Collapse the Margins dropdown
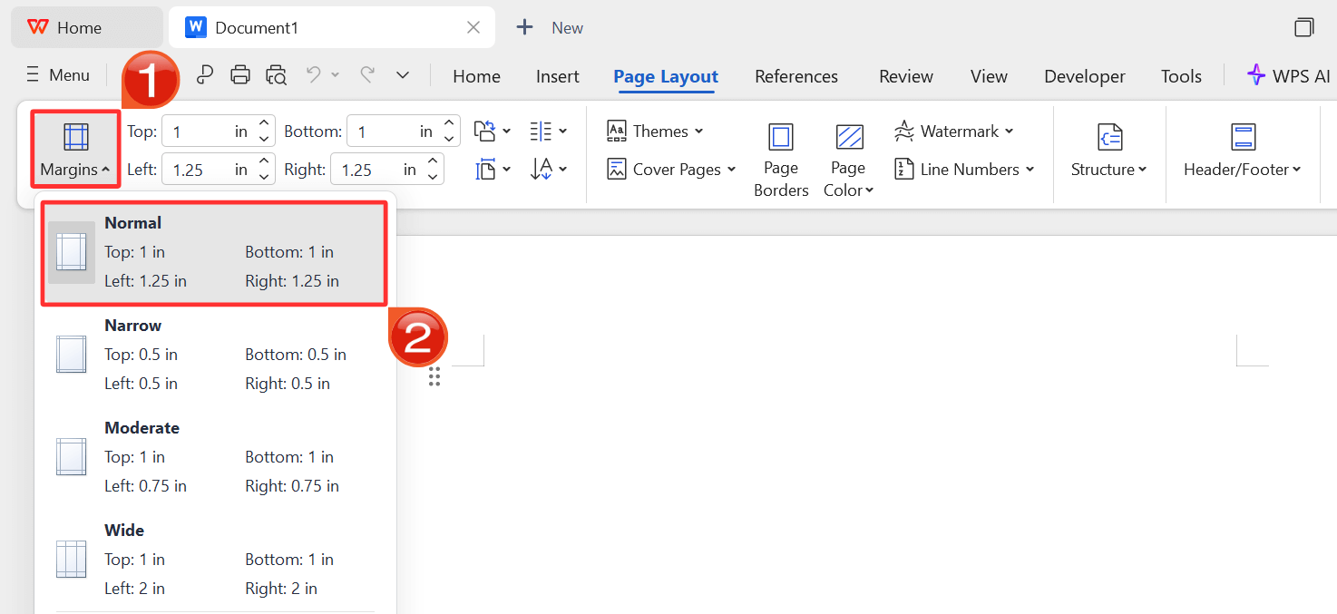This screenshot has height=614, width=1337. click(x=74, y=149)
